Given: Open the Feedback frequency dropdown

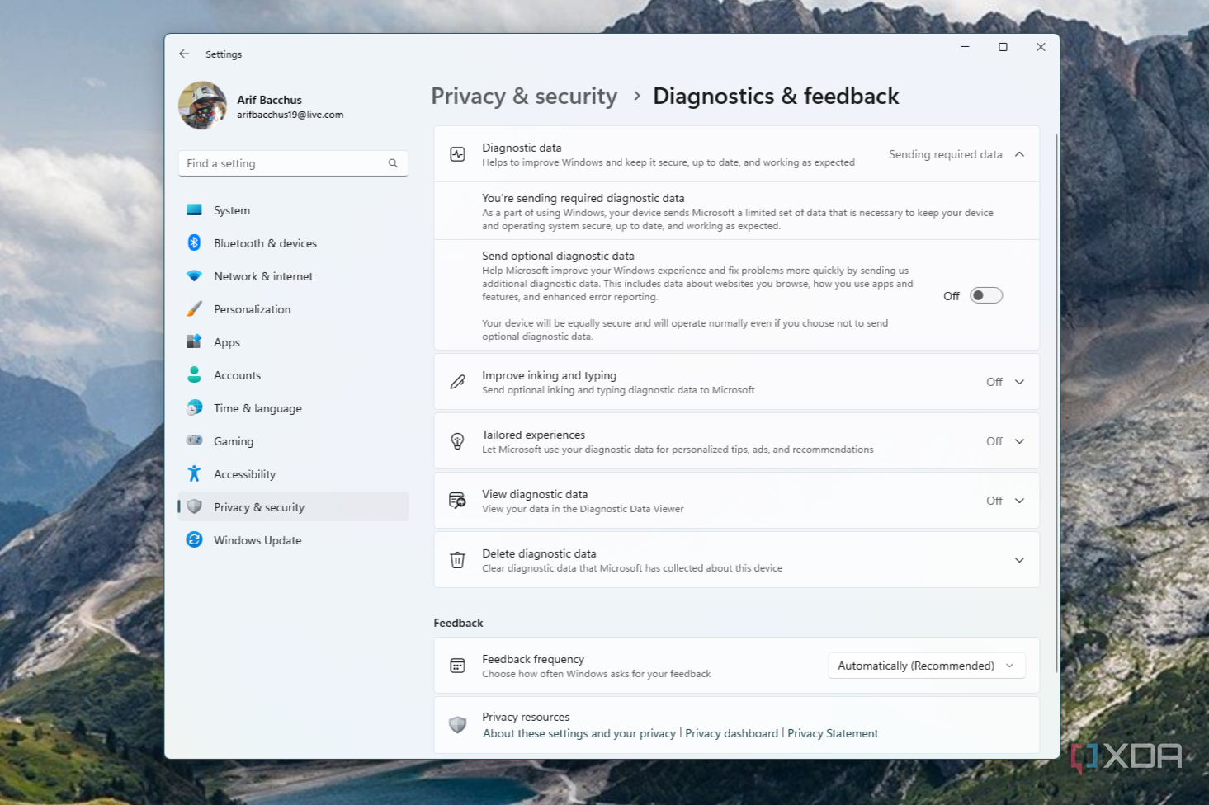Looking at the screenshot, I should 925,666.
